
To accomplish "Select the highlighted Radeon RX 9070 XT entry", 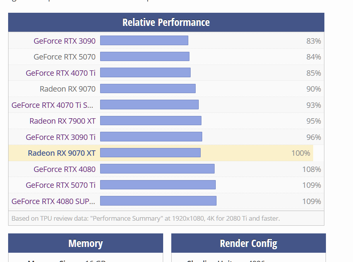I will click(62, 153).
